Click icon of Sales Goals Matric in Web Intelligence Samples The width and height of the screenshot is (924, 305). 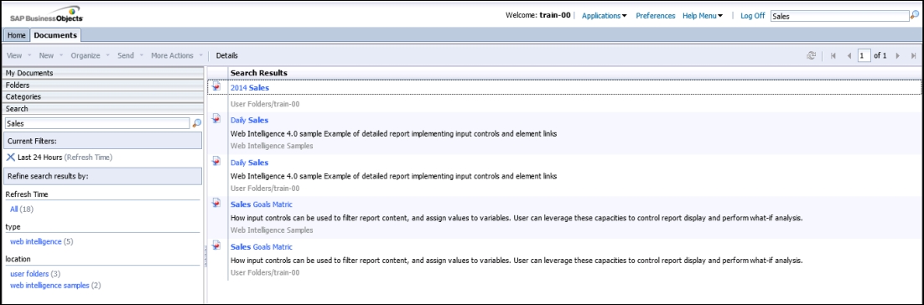coord(216,203)
